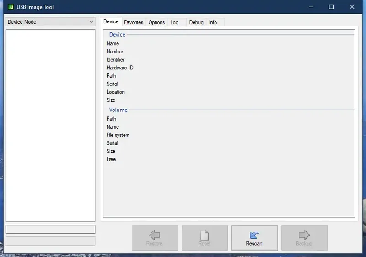
Task: Click the Rescan button
Action: [254, 238]
